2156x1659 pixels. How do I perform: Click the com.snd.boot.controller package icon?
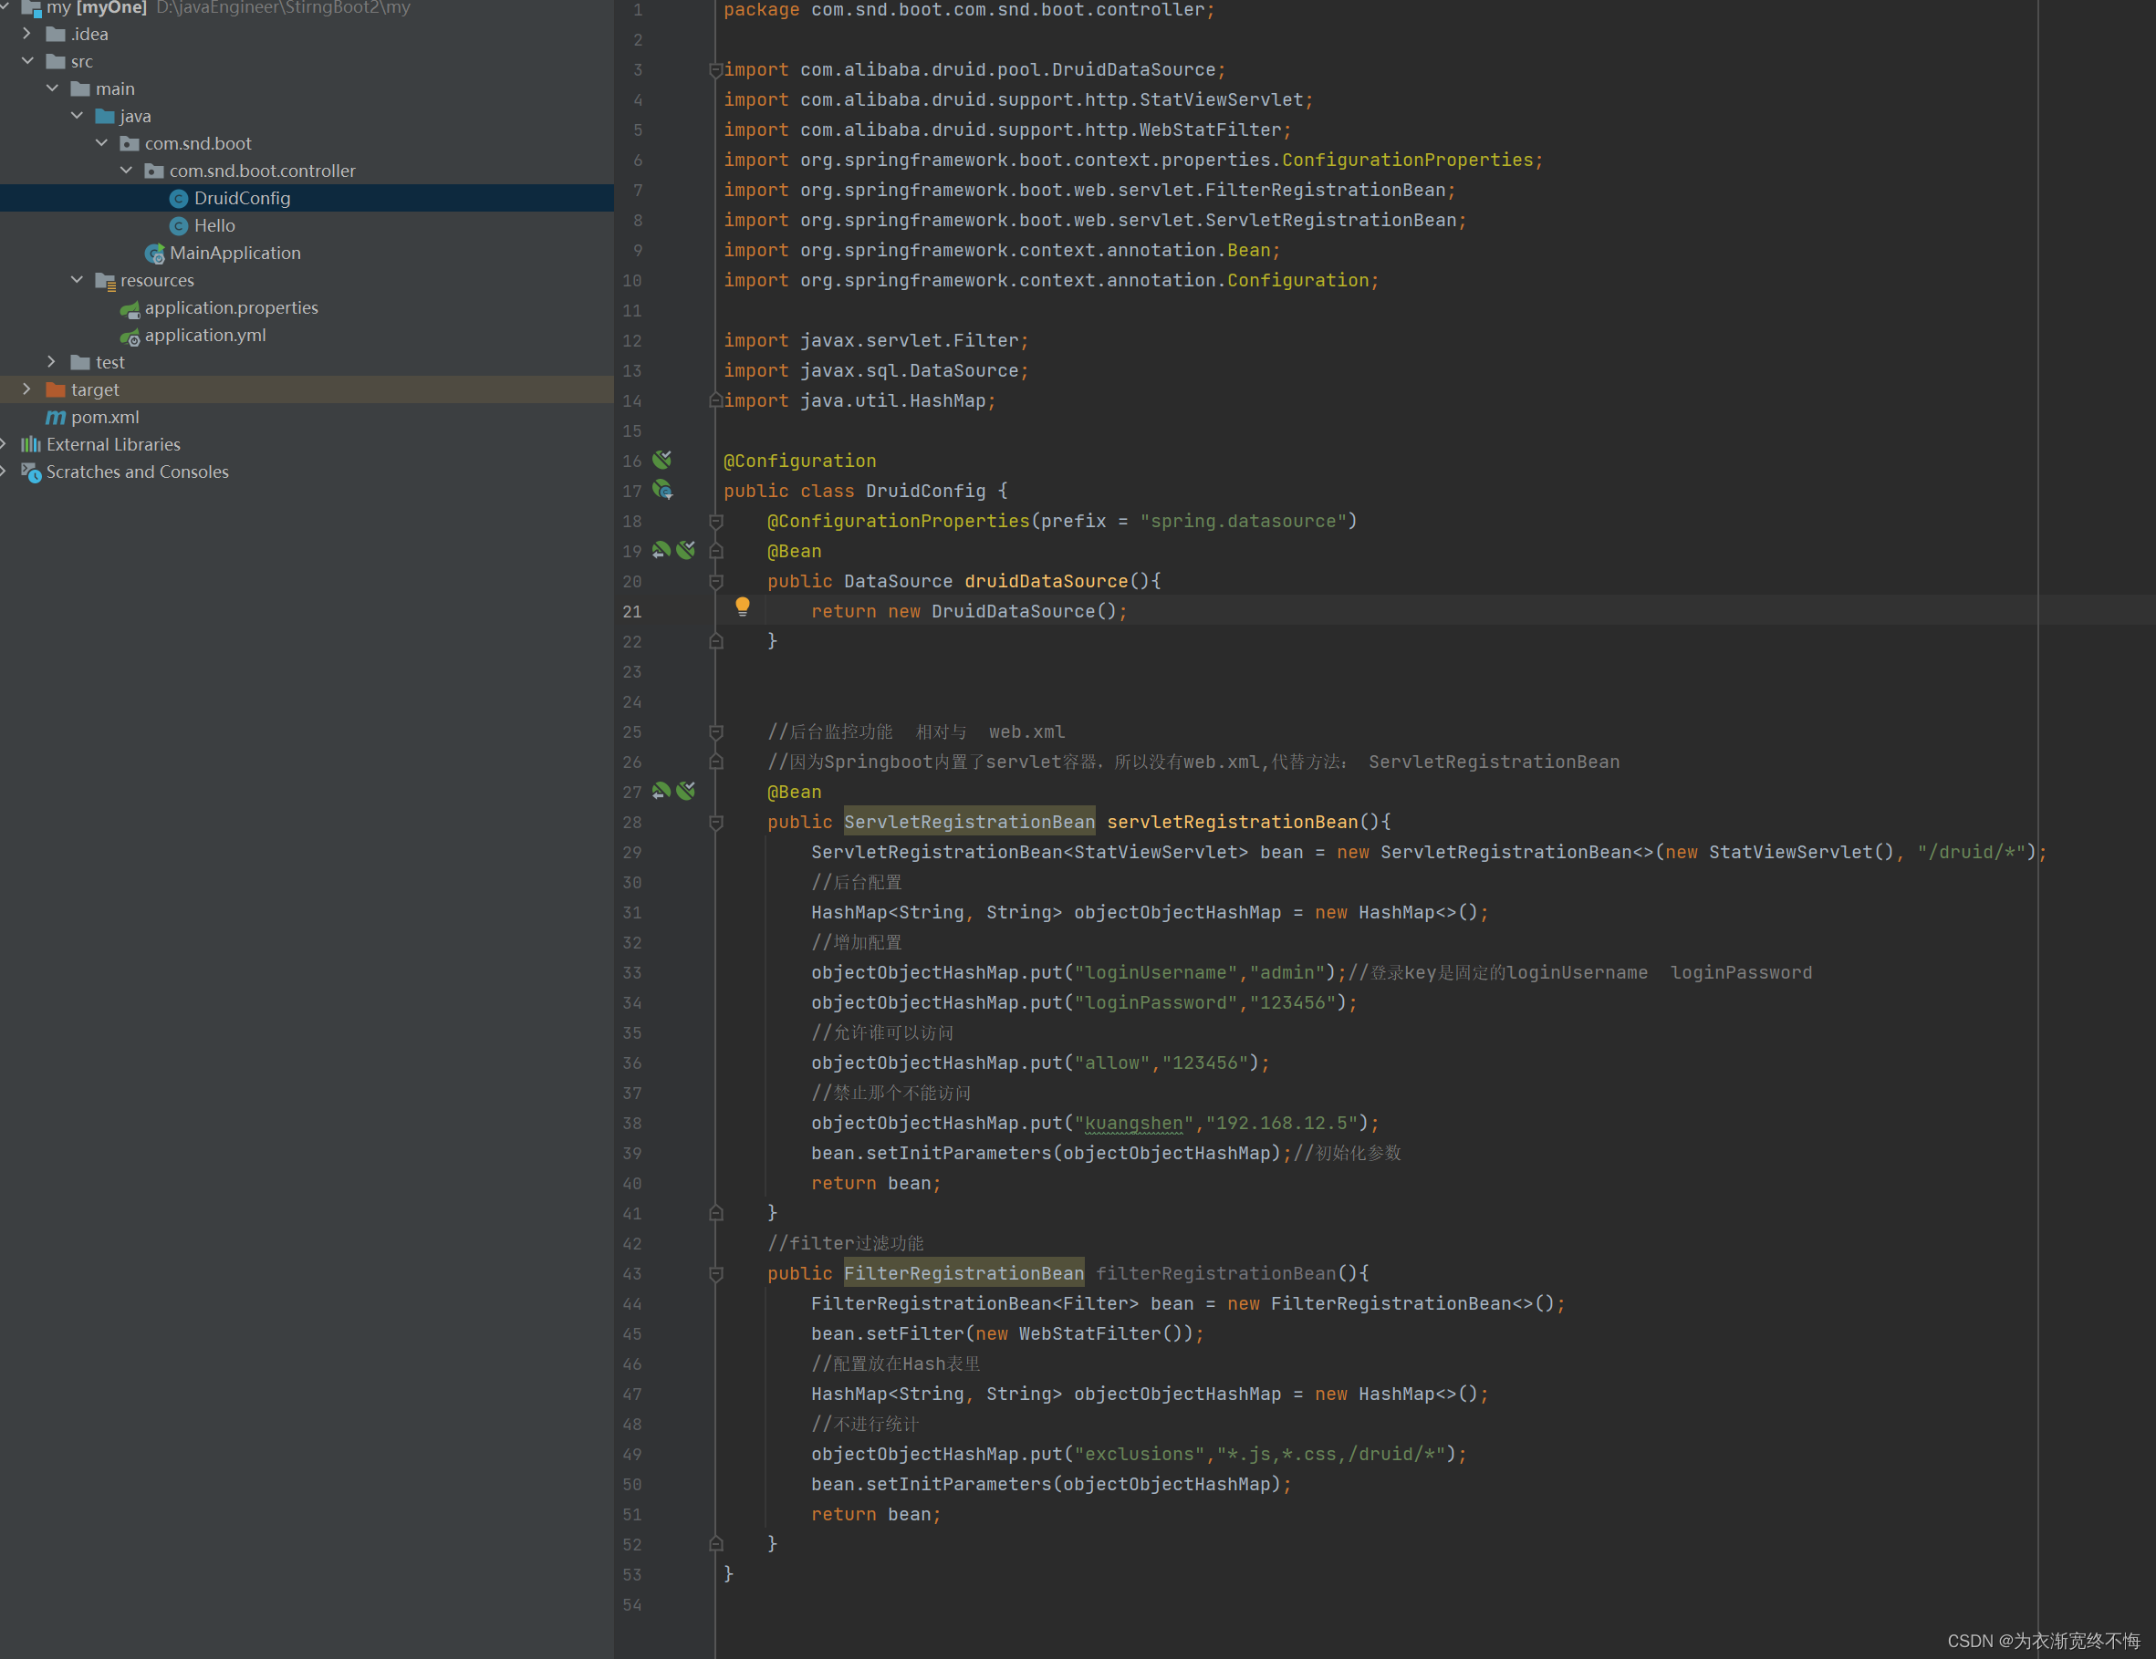point(154,171)
